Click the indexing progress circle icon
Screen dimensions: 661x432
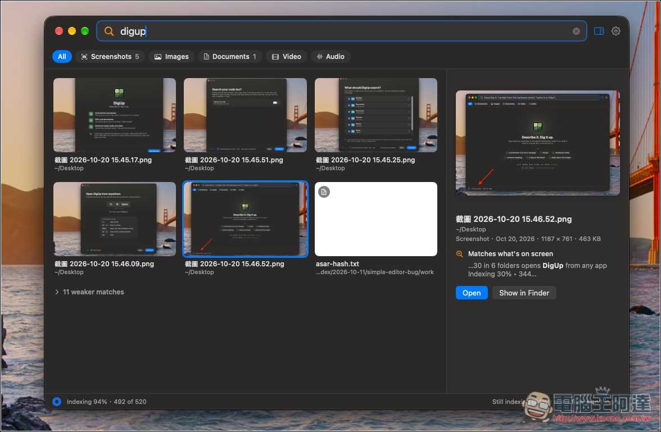tap(56, 402)
